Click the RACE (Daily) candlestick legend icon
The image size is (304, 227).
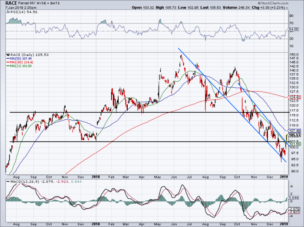click(8, 55)
